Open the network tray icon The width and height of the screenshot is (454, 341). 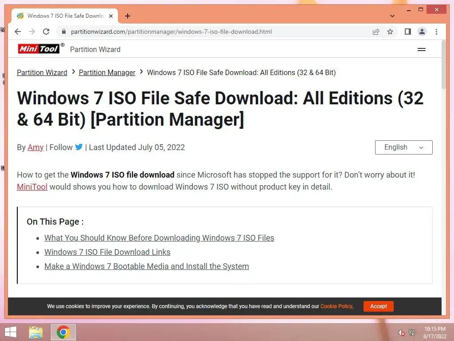click(412, 332)
